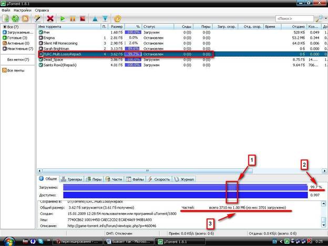Image resolution: width=328 pixels, height=246 pixels.
Task: Click the search input field
Action: point(294,18)
